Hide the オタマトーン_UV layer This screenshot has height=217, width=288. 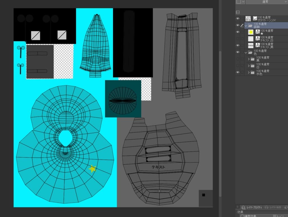click(x=238, y=19)
